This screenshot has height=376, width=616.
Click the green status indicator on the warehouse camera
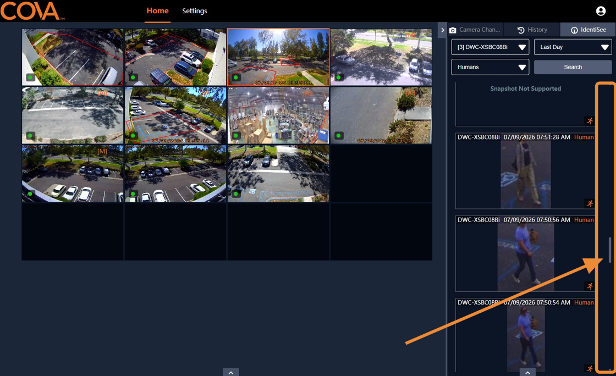pos(236,135)
